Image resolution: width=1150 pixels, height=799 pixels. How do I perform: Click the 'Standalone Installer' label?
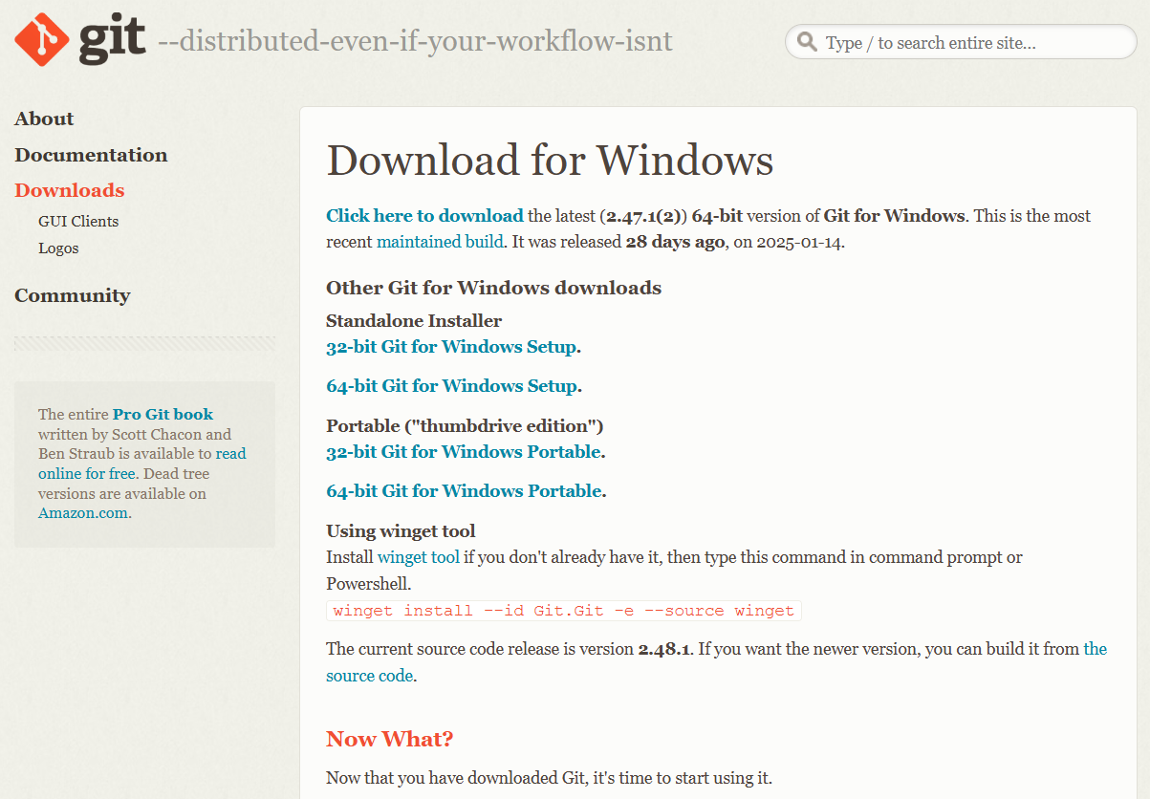pyautogui.click(x=414, y=320)
